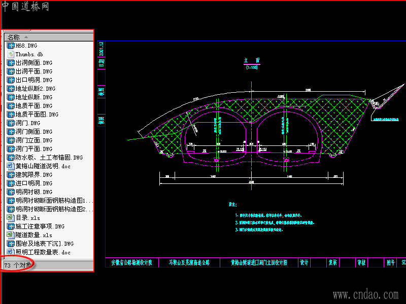Select file 出洞侧面.DWG
The height and width of the screenshot is (304, 406).
34,63
